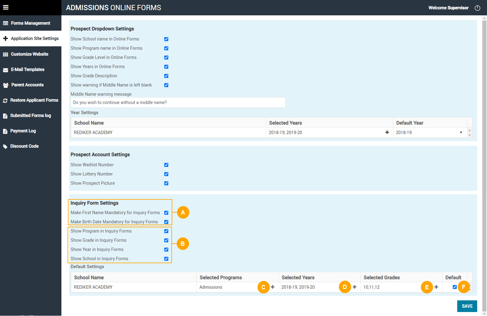The width and height of the screenshot is (487, 316).
Task: Toggle the Default checkbox for REDIKER ACADEMY
Action: (455, 287)
